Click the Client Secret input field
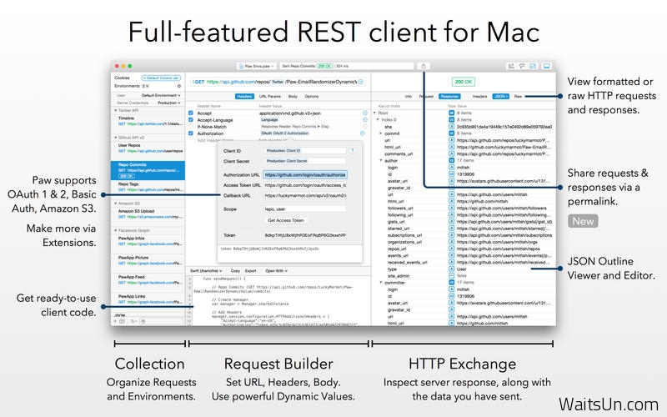The height and width of the screenshot is (417, 667). click(x=305, y=161)
